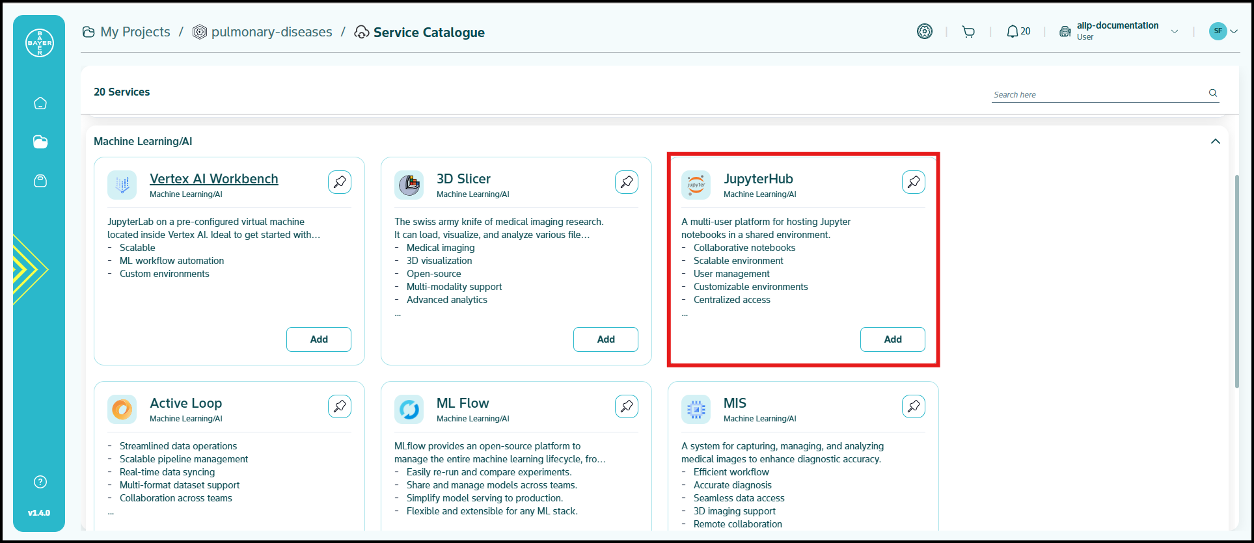1254x543 pixels.
Task: Open the projects folder sidebar icon
Action: 40,142
